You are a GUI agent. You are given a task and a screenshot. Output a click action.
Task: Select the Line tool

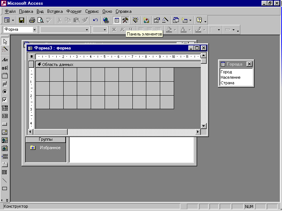point(5,180)
